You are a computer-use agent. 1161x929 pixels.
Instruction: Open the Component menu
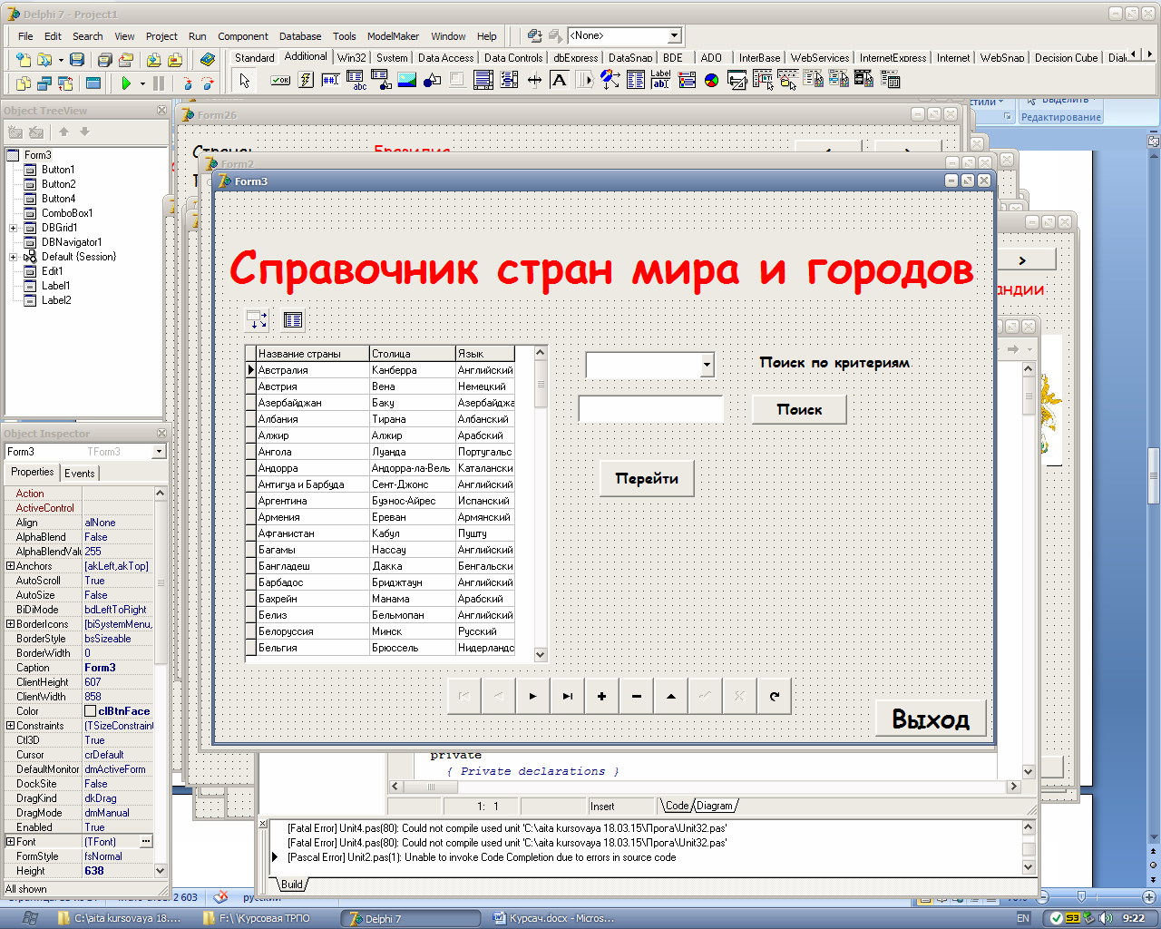pyautogui.click(x=242, y=36)
